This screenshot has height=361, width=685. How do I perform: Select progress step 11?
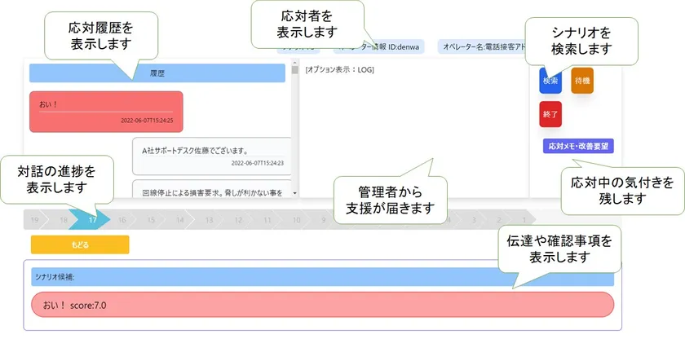pyautogui.click(x=267, y=220)
